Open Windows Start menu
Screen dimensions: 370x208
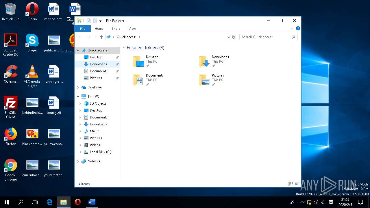[7, 202]
